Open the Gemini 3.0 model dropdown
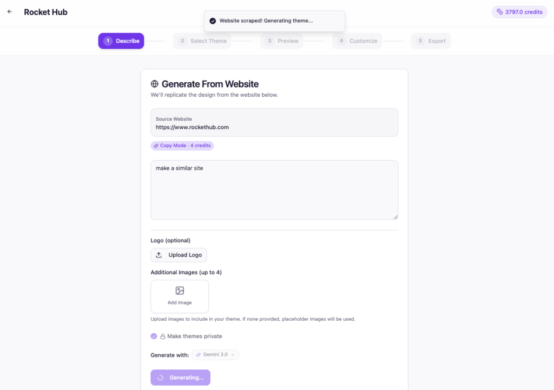554x390 pixels. click(x=215, y=355)
